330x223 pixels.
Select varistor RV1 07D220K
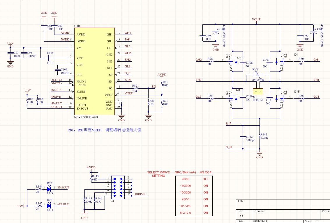pos(258,75)
